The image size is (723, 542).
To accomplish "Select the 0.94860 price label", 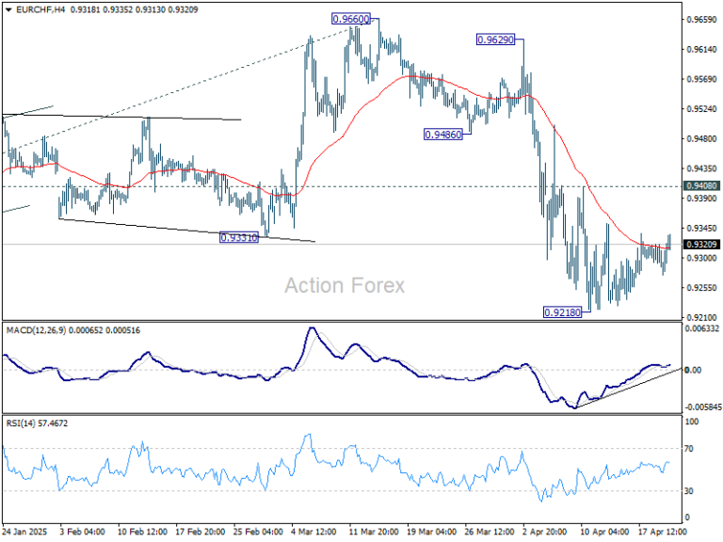I will [442, 135].
